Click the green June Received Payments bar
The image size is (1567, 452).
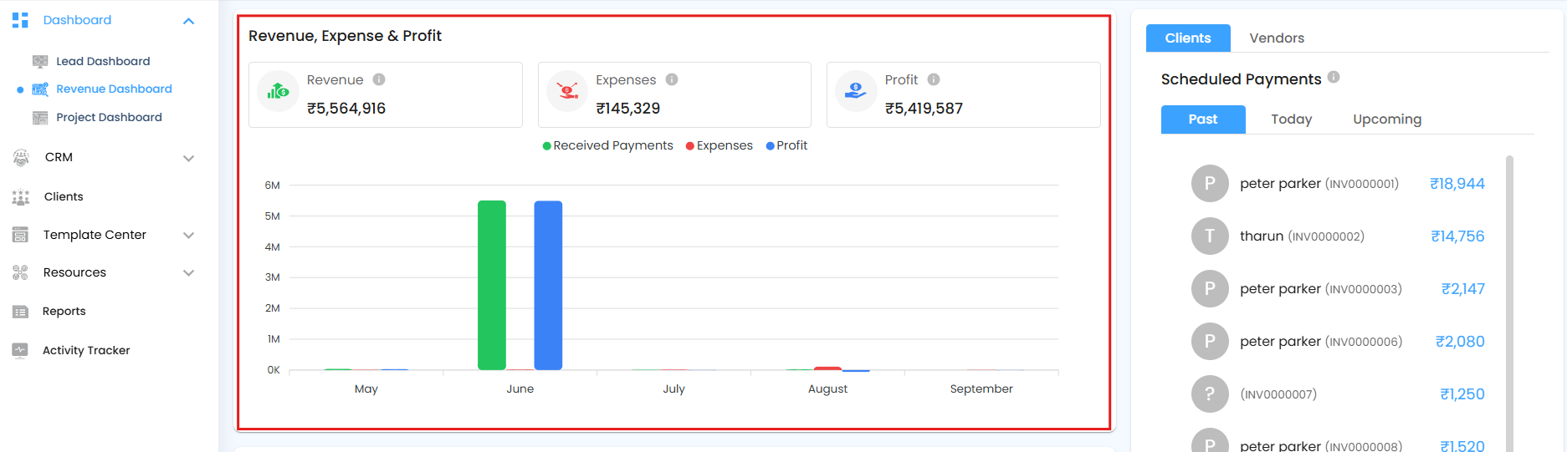(492, 284)
